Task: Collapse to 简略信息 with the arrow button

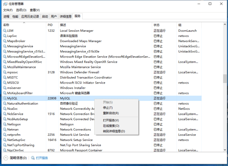Action: click(x=6, y=158)
